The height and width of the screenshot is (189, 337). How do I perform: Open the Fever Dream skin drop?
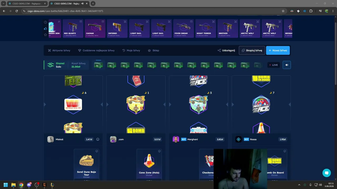coord(184,28)
